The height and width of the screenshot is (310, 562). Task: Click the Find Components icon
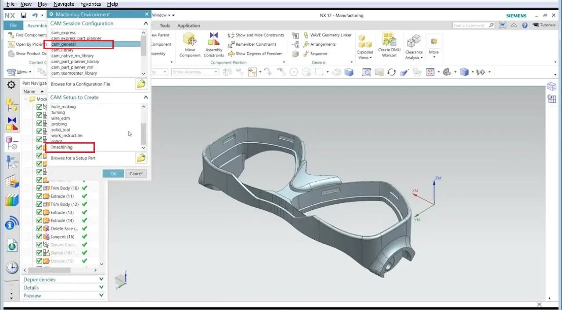(x=11, y=35)
